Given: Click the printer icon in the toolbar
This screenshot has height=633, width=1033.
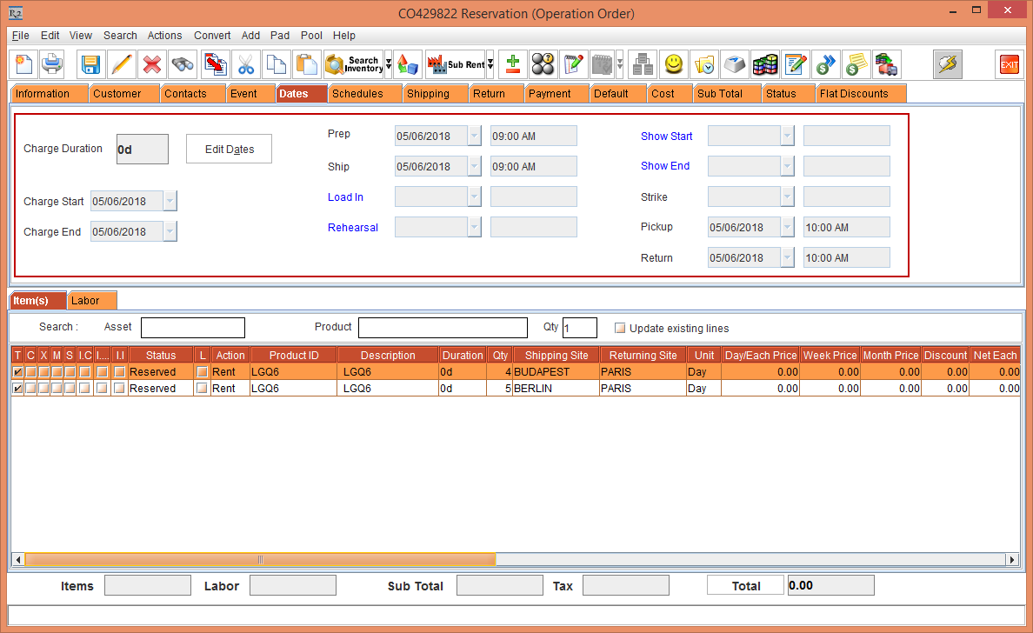Looking at the screenshot, I should [x=52, y=64].
